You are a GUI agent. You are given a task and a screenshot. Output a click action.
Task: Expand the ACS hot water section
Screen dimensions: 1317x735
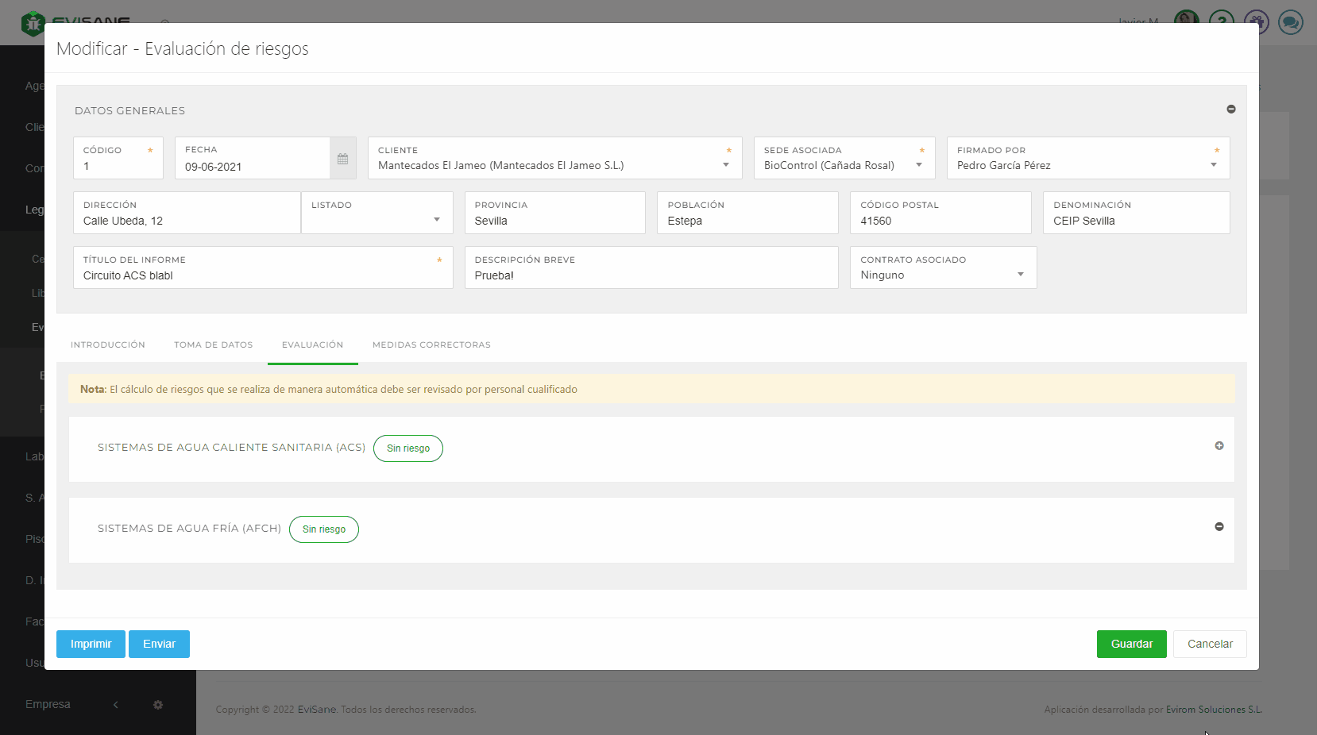tap(1219, 446)
